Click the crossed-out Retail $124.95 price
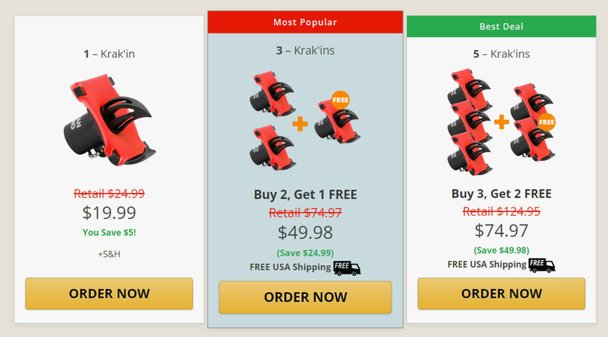Viewport: 608px width, 337px height. tap(502, 211)
